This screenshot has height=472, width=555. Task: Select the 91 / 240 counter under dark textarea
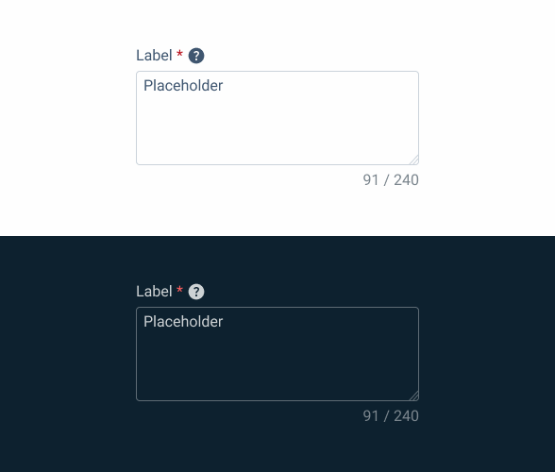tap(391, 416)
